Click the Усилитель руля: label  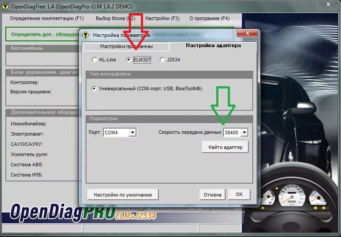(x=29, y=154)
